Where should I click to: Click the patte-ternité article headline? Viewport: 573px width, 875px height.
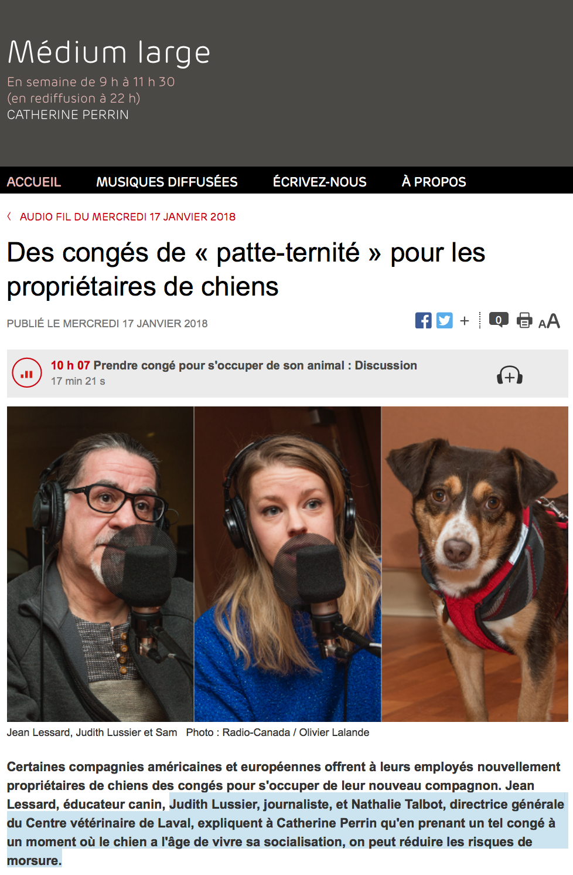pos(246,270)
